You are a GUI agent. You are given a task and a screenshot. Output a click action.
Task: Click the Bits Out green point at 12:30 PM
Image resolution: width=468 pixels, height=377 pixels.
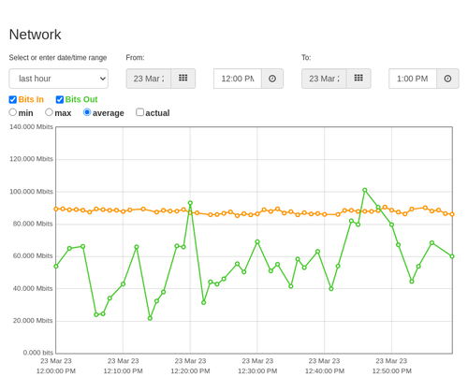coord(257,242)
